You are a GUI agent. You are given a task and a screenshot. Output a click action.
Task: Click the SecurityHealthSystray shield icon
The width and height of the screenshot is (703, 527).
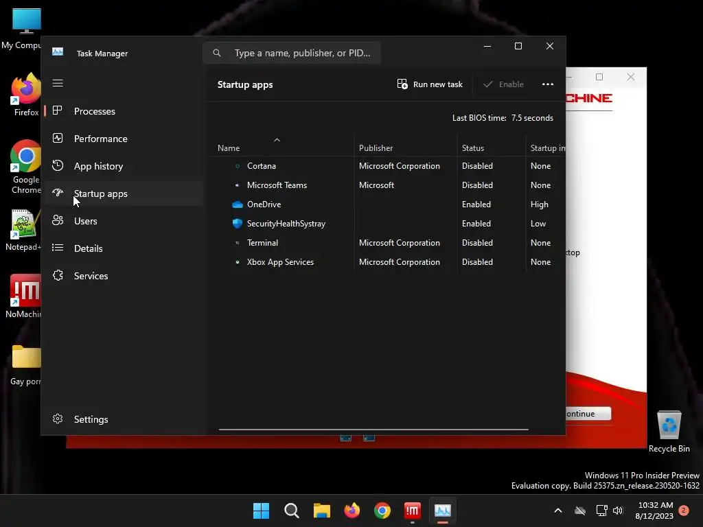click(237, 224)
